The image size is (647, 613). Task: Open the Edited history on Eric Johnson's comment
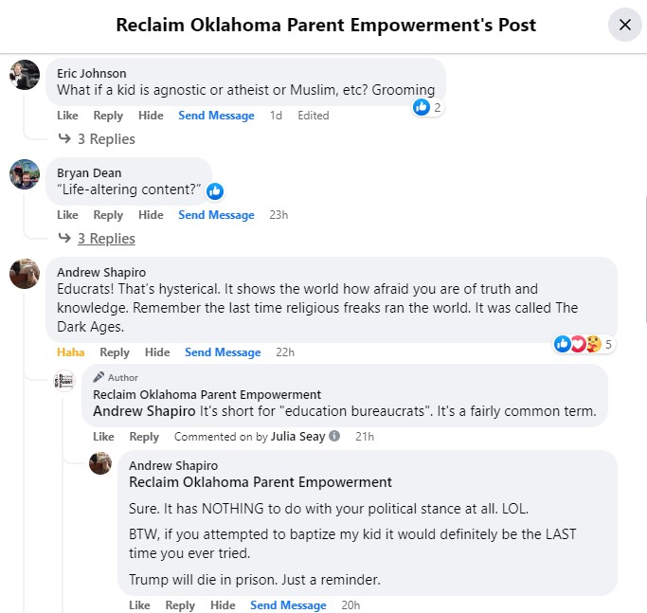313,116
